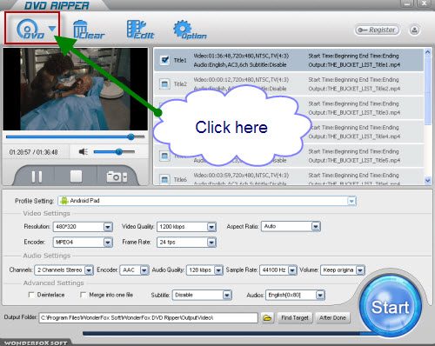This screenshot has height=346, width=435.
Task: Open the video Encoder MPEG4 dropdown
Action: 83,242
